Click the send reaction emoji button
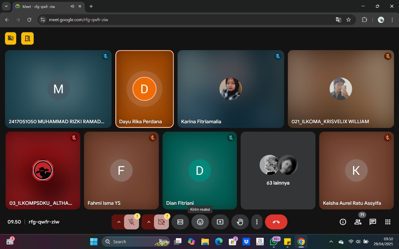399x249 pixels. (200, 222)
